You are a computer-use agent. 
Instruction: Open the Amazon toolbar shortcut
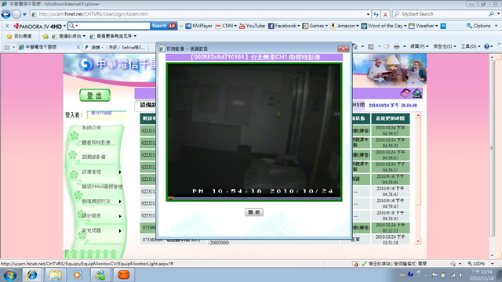[x=343, y=26]
